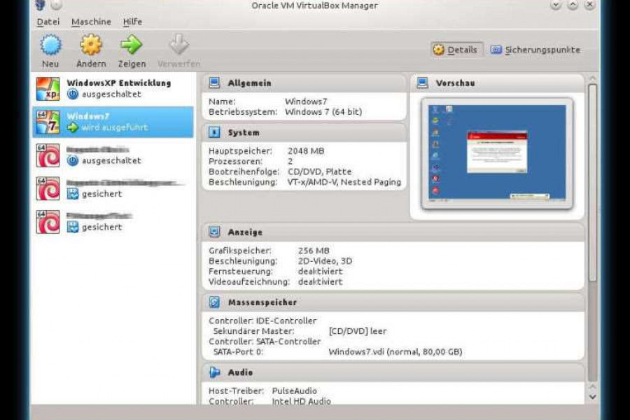Open the Massenspeicher settings header link
Screen dimensions: 630x420
point(262,302)
